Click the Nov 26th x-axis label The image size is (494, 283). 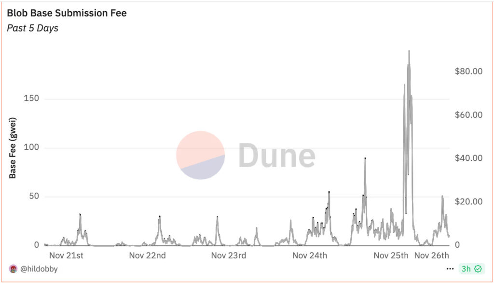click(432, 255)
